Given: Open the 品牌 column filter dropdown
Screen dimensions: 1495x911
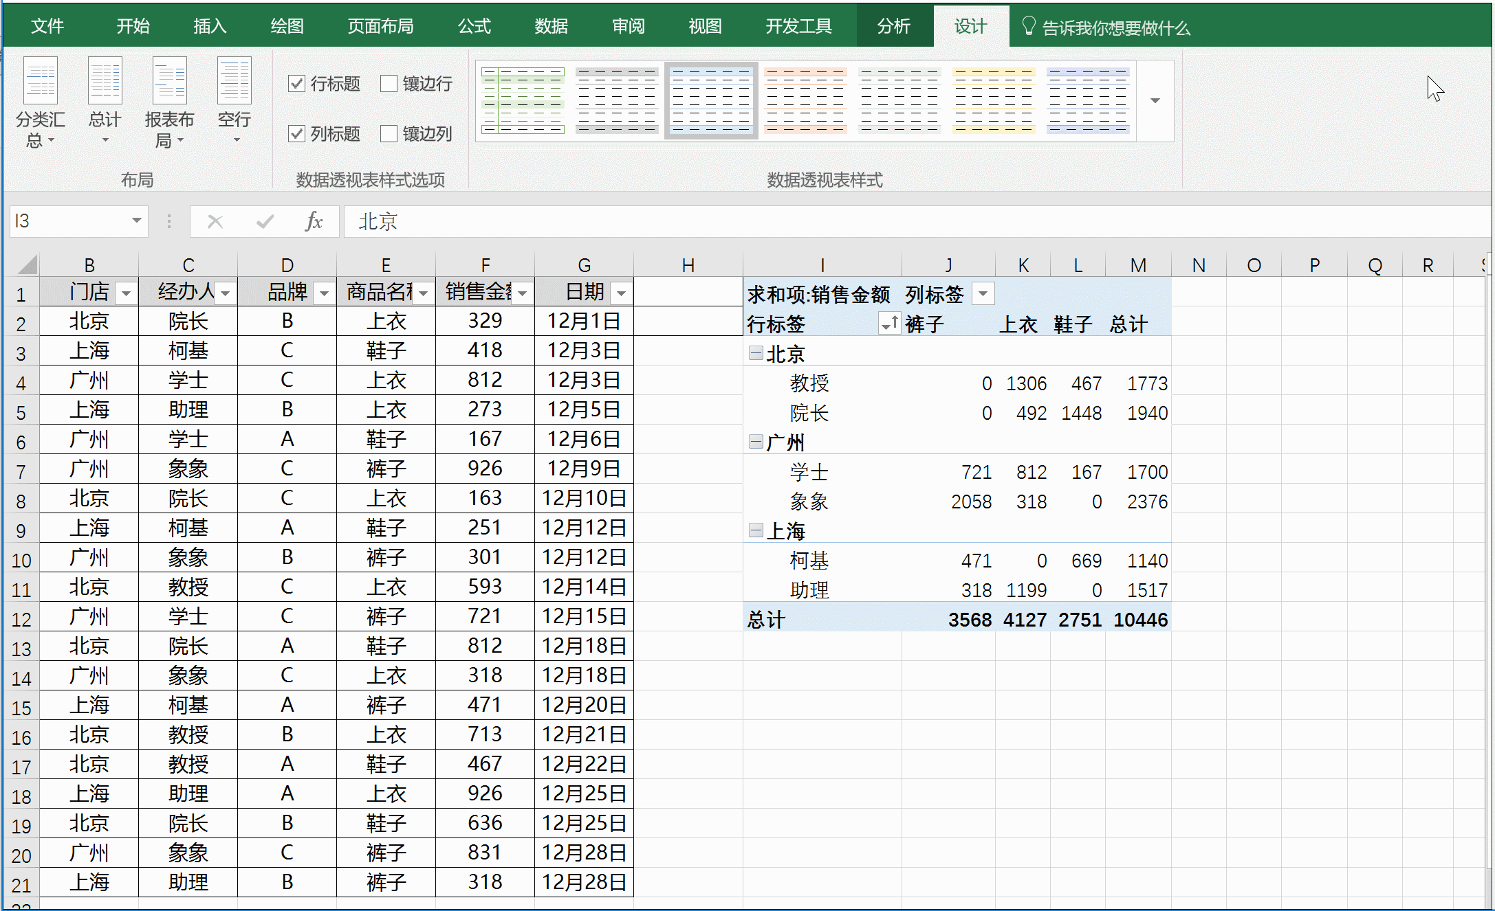Looking at the screenshot, I should (324, 292).
